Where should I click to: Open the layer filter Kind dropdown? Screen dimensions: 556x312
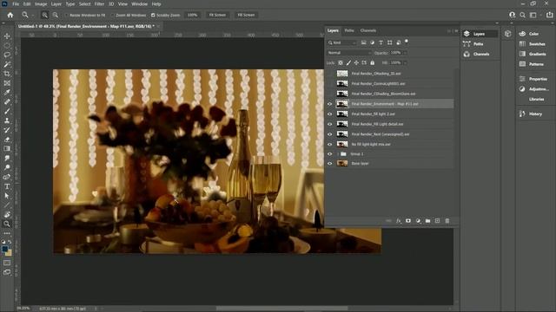tap(341, 42)
